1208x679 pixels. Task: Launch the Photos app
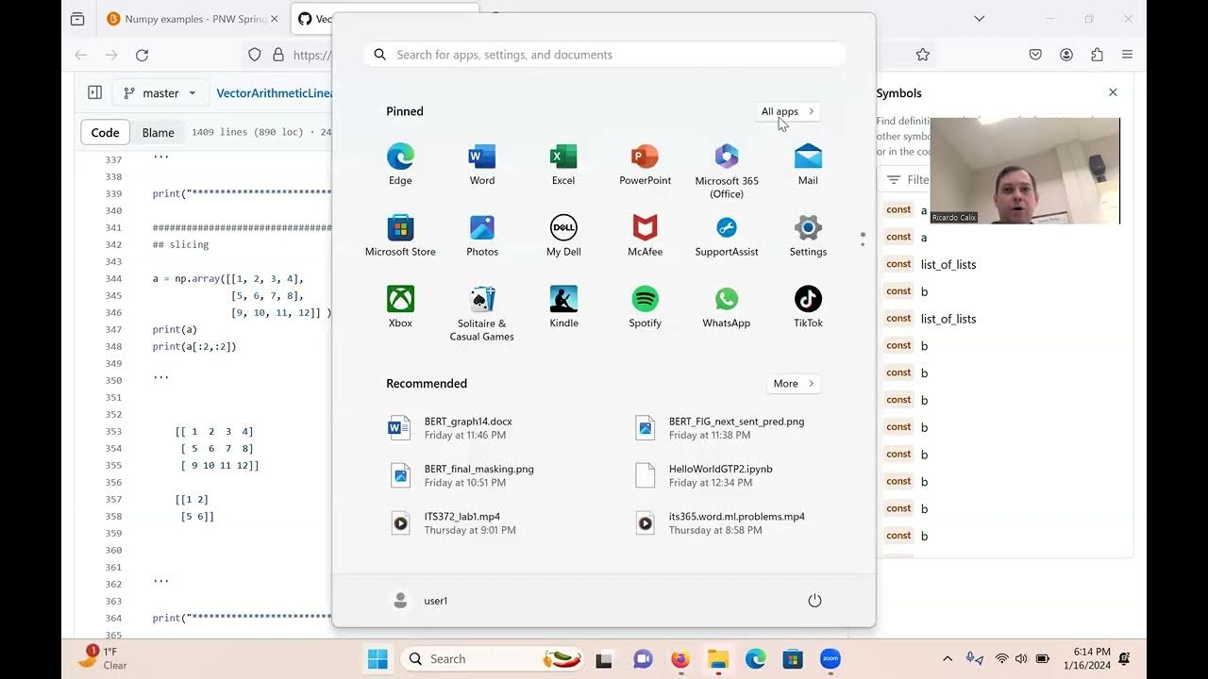[482, 236]
